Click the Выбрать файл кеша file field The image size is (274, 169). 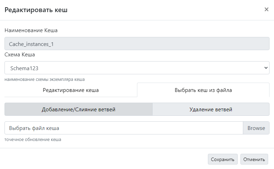[x=124, y=128]
